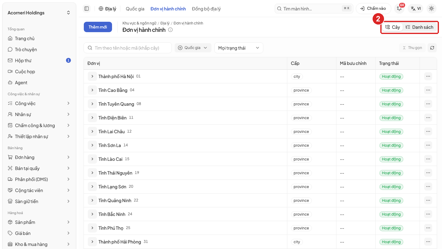Open more actions for Tỉnh Sơn La
442x249 pixels.
click(x=428, y=145)
